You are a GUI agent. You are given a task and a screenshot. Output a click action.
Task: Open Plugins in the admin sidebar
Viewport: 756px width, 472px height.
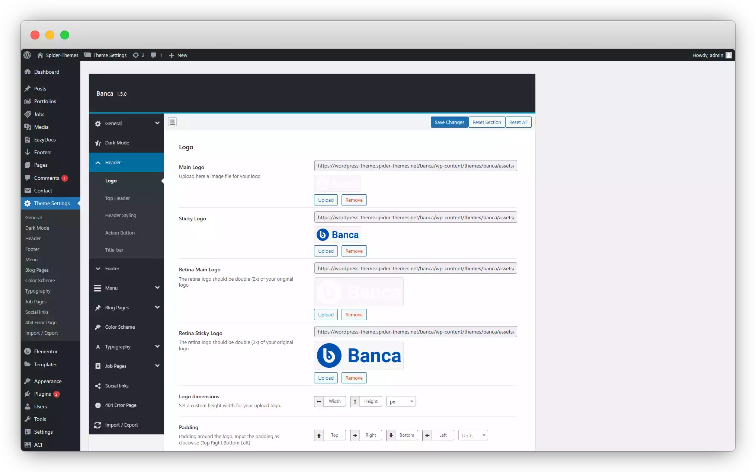[x=50, y=394]
